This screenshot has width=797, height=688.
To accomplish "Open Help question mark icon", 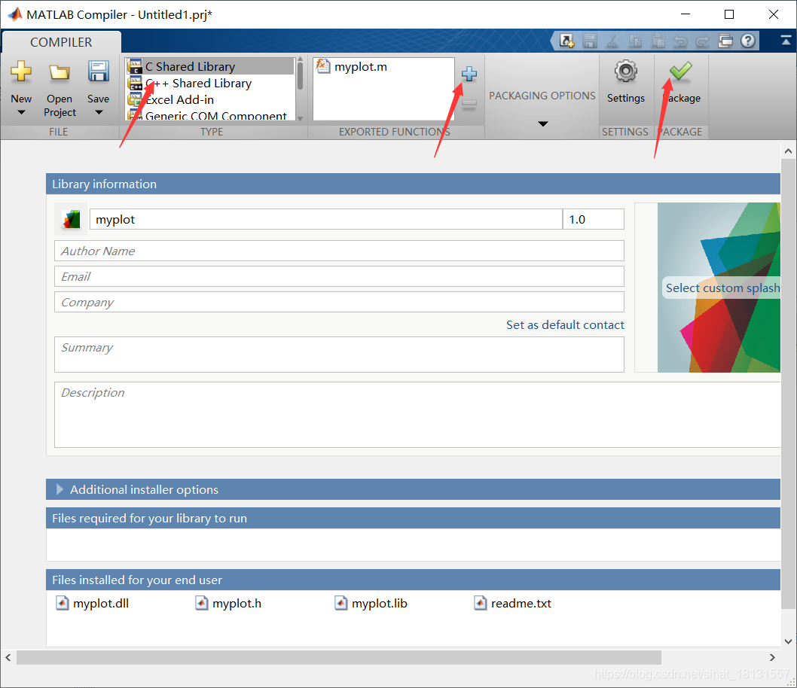I will click(748, 41).
